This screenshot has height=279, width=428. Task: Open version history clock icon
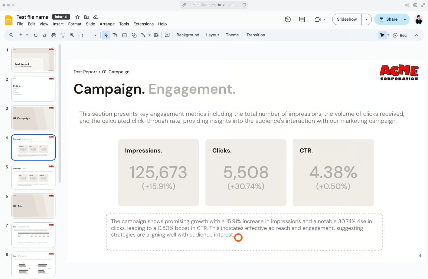pos(288,19)
